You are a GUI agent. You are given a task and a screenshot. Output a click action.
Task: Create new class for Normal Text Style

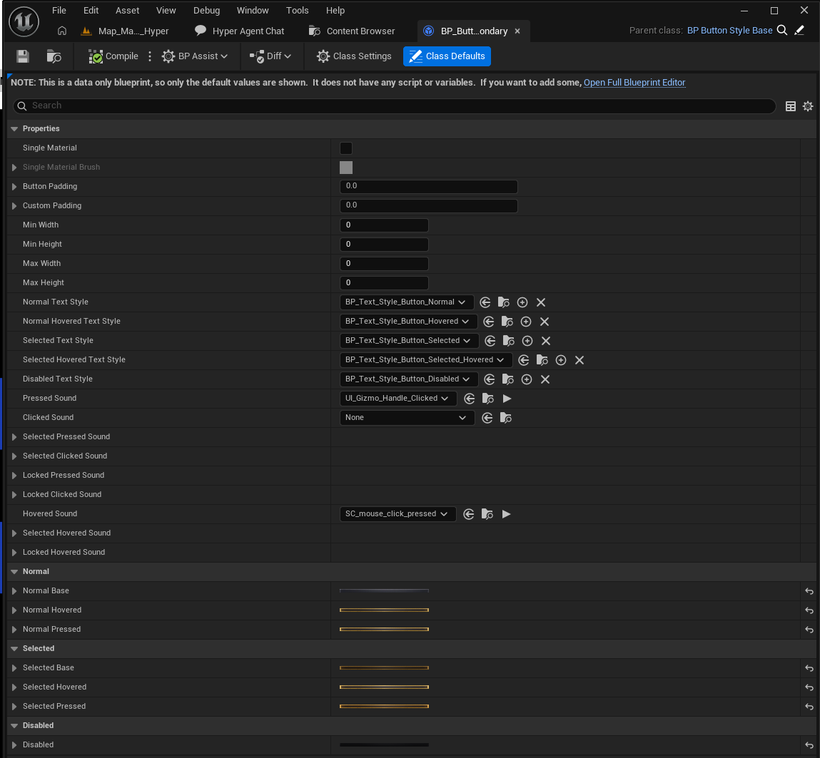522,302
